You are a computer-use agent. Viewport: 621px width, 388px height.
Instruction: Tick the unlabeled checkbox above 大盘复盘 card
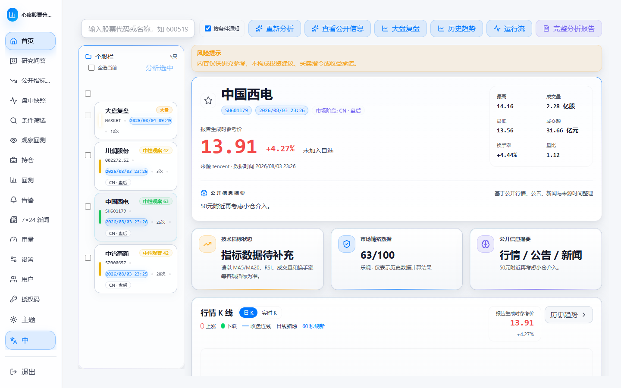(x=88, y=94)
